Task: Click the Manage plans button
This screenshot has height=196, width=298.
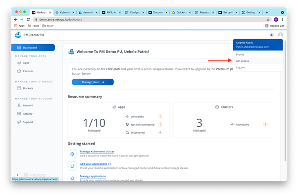Action: point(93,82)
